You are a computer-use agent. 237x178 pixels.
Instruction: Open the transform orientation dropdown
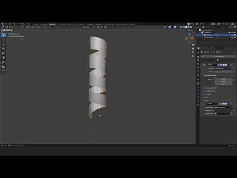pyautogui.click(x=87, y=27)
